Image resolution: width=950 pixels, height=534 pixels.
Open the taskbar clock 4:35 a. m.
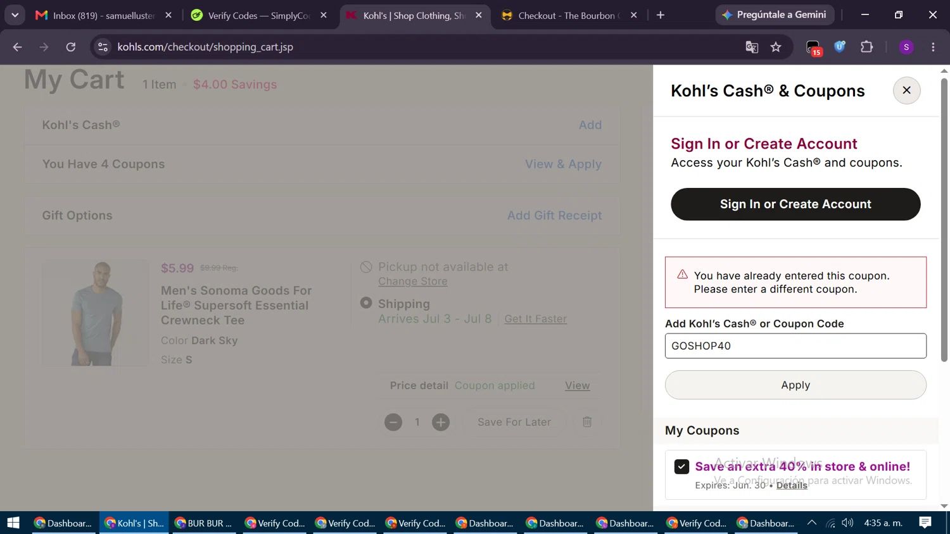coord(883,523)
